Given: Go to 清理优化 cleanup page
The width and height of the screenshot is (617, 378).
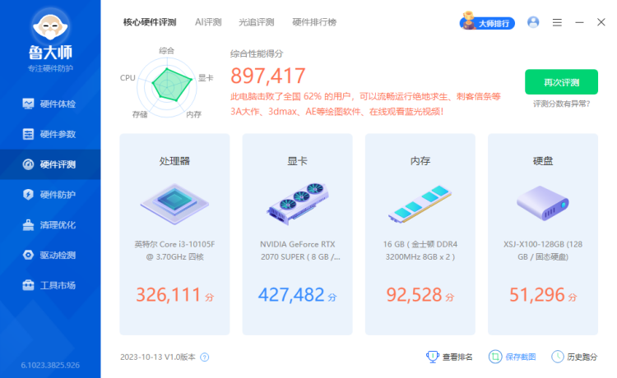Looking at the screenshot, I should click(50, 225).
